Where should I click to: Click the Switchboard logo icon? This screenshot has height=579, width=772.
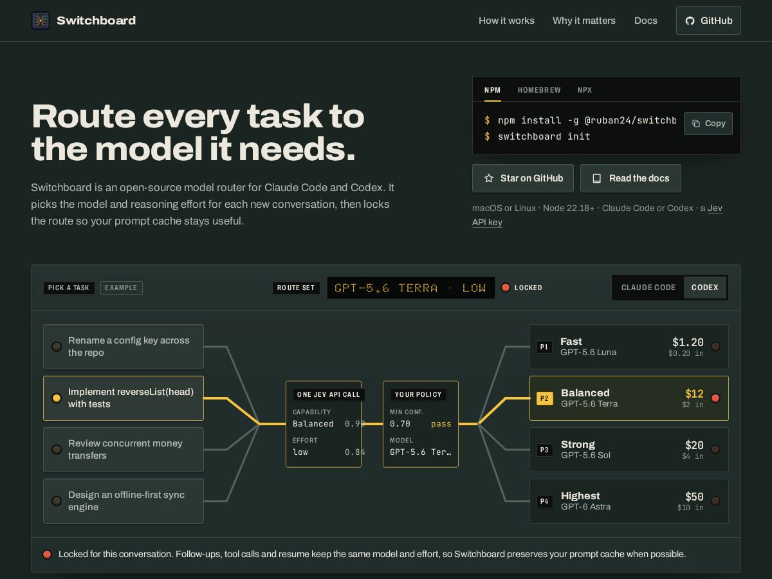pyautogui.click(x=41, y=21)
